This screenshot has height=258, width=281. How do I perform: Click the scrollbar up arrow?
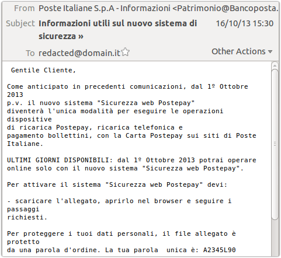pos(275,65)
